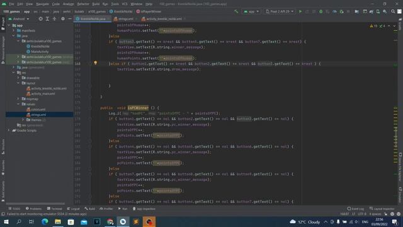Open weather widget showing 12°C Cloudy
The height and width of the screenshot is (227, 403).
pos(305,221)
